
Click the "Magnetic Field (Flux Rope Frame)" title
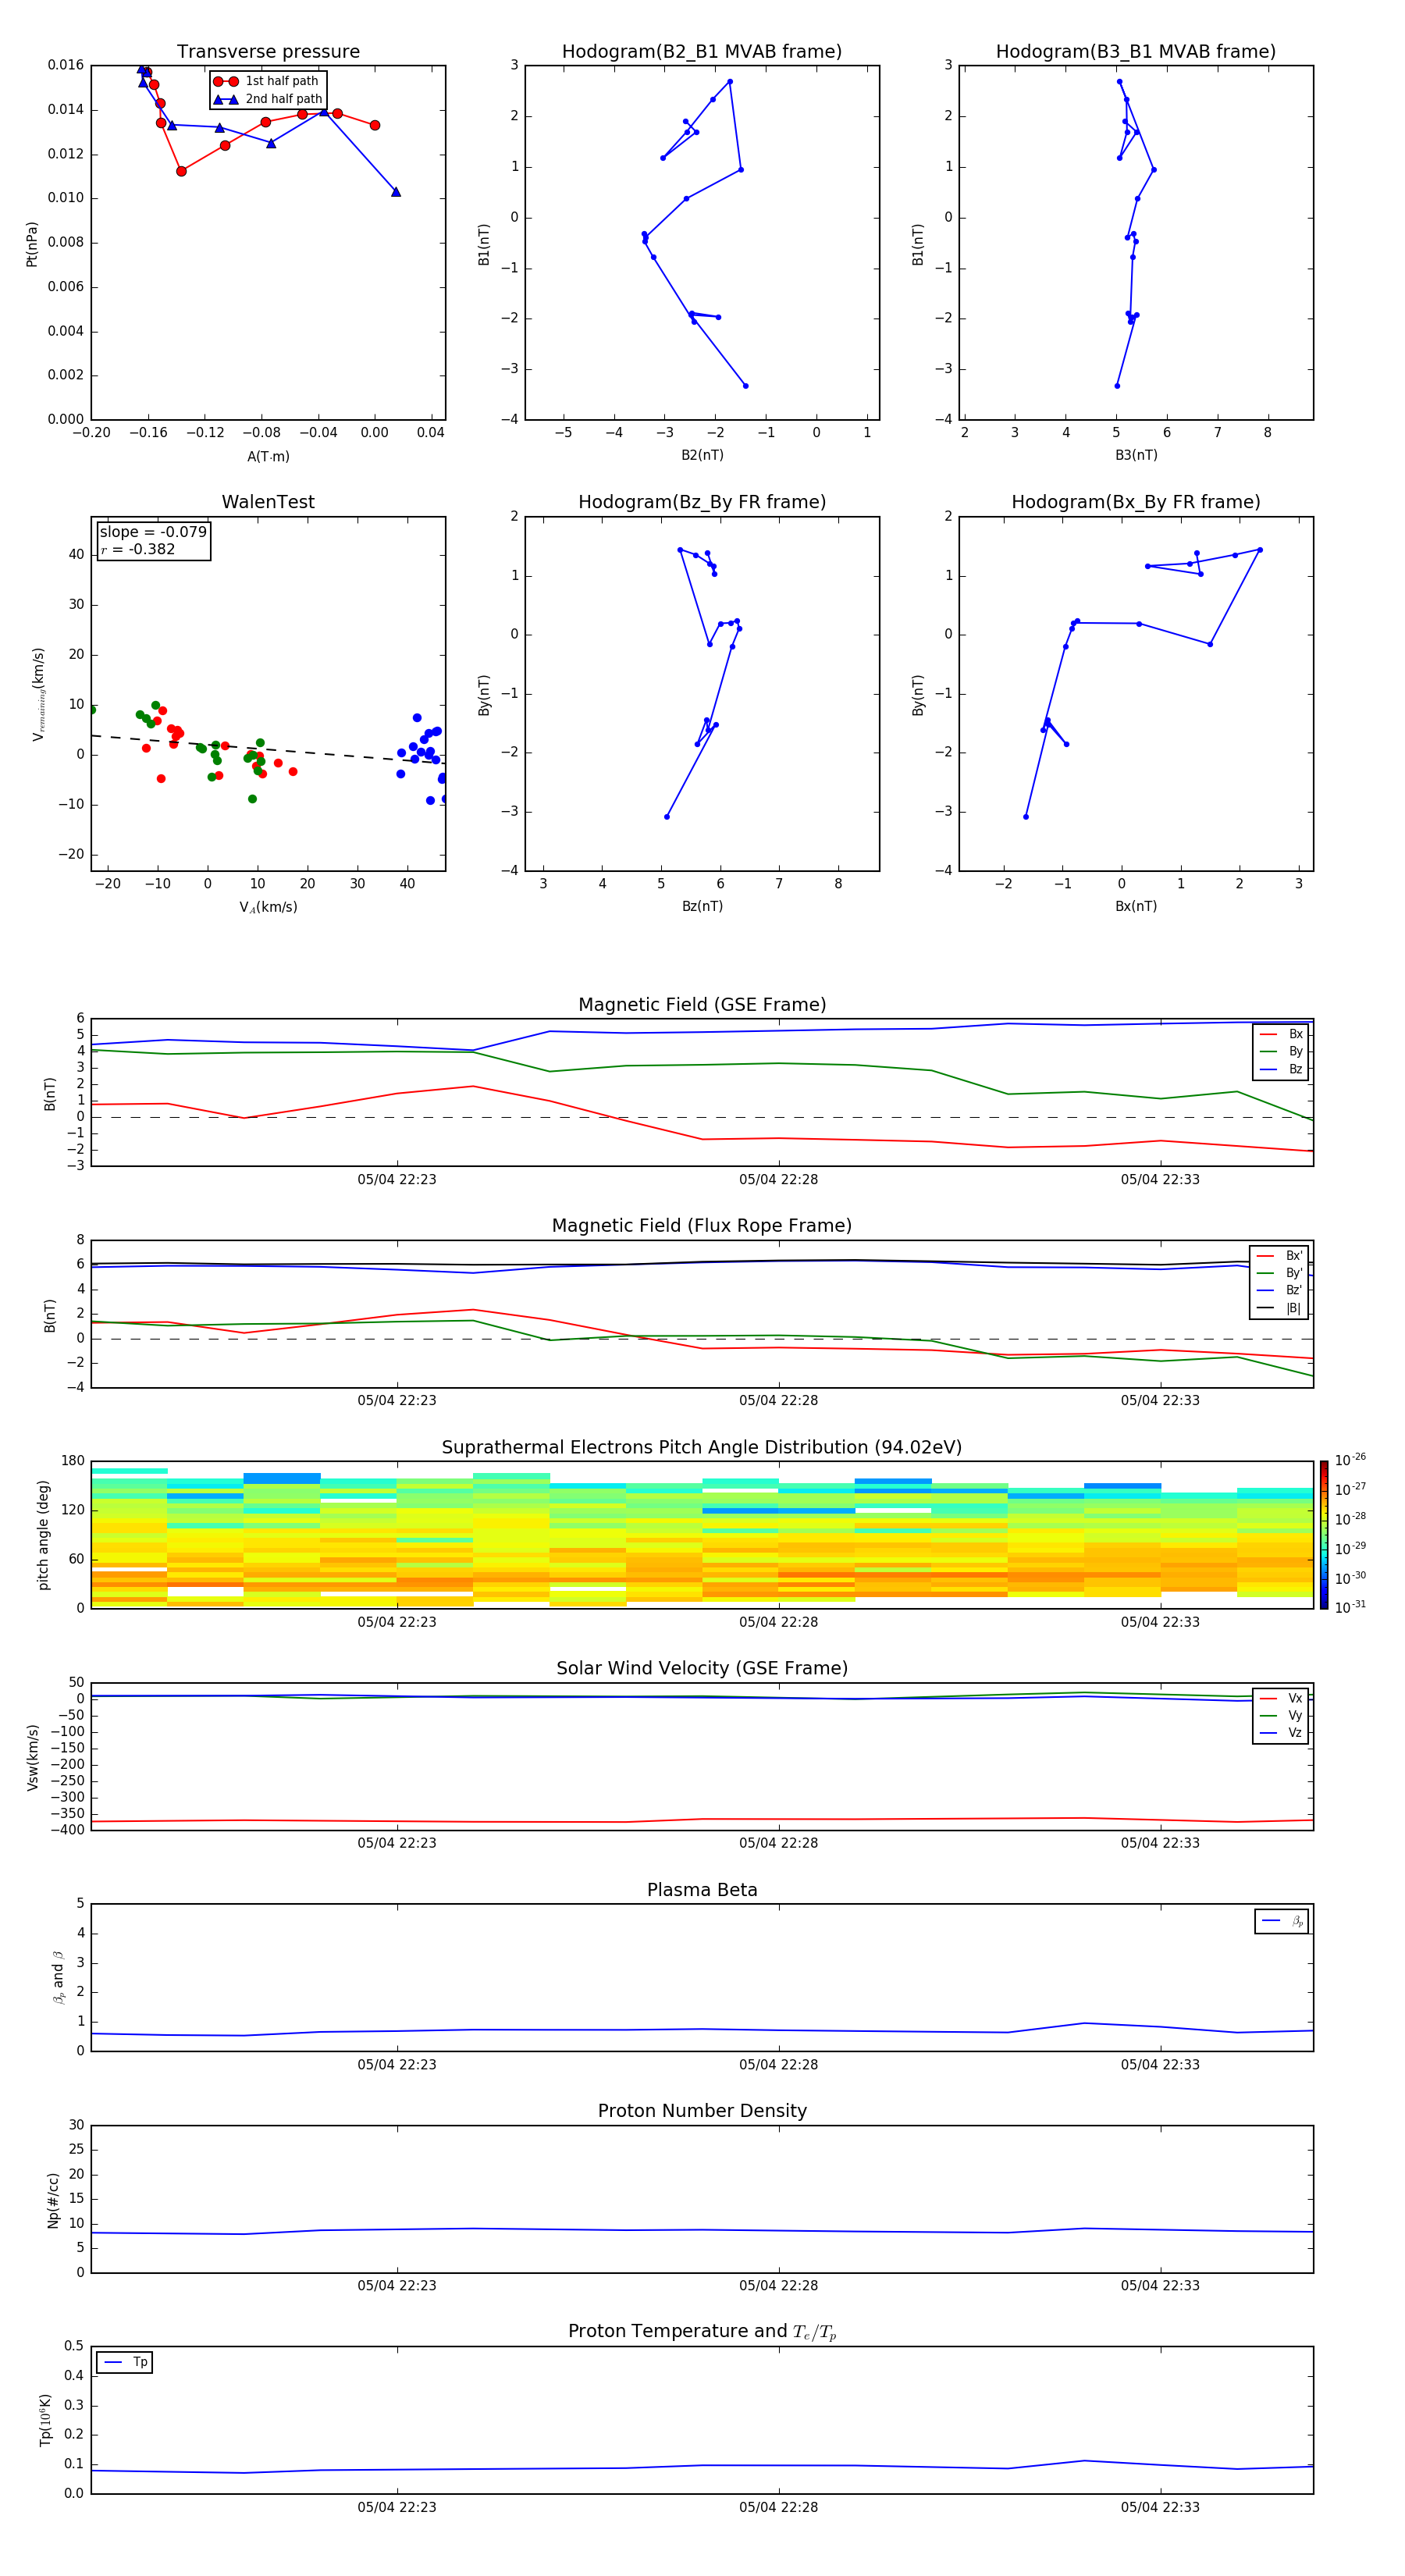pyautogui.click(x=702, y=1226)
